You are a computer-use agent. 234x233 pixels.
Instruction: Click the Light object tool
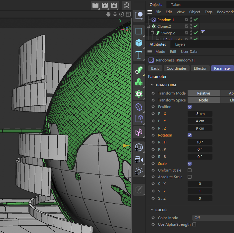point(139,172)
